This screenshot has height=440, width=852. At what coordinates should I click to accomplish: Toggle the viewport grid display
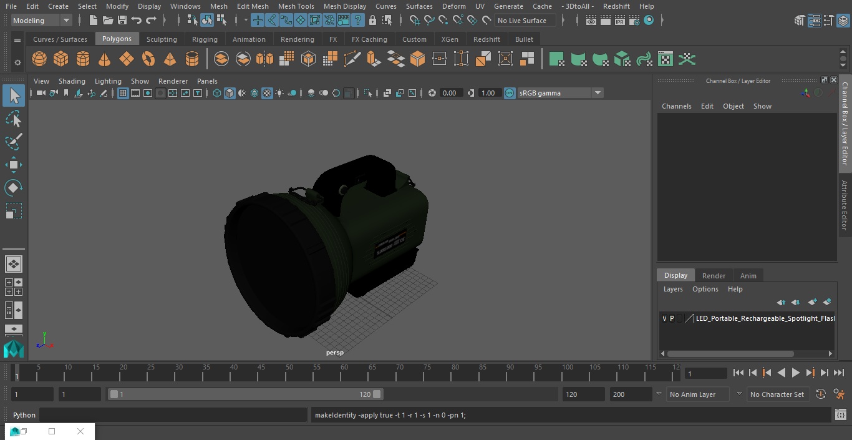[x=123, y=93]
